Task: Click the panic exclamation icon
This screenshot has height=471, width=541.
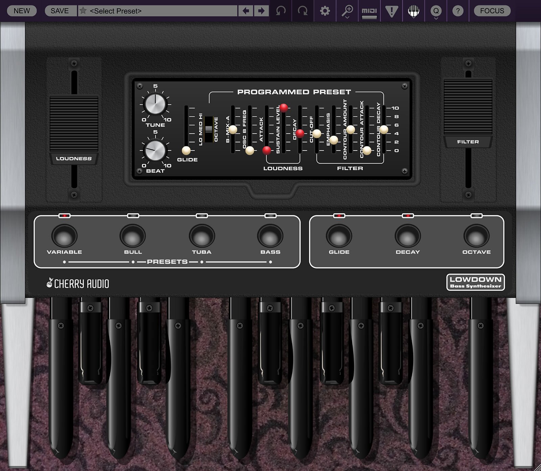Action: point(392,11)
